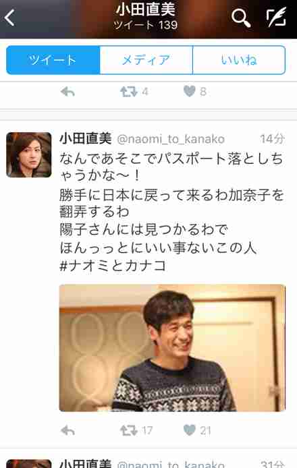Like the tweet with 21 likes
This screenshot has width=297, height=468.
coord(190,430)
